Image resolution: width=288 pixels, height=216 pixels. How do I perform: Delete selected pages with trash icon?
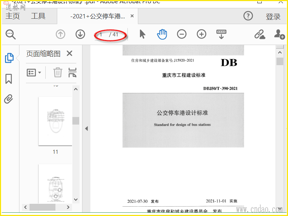coord(58,72)
